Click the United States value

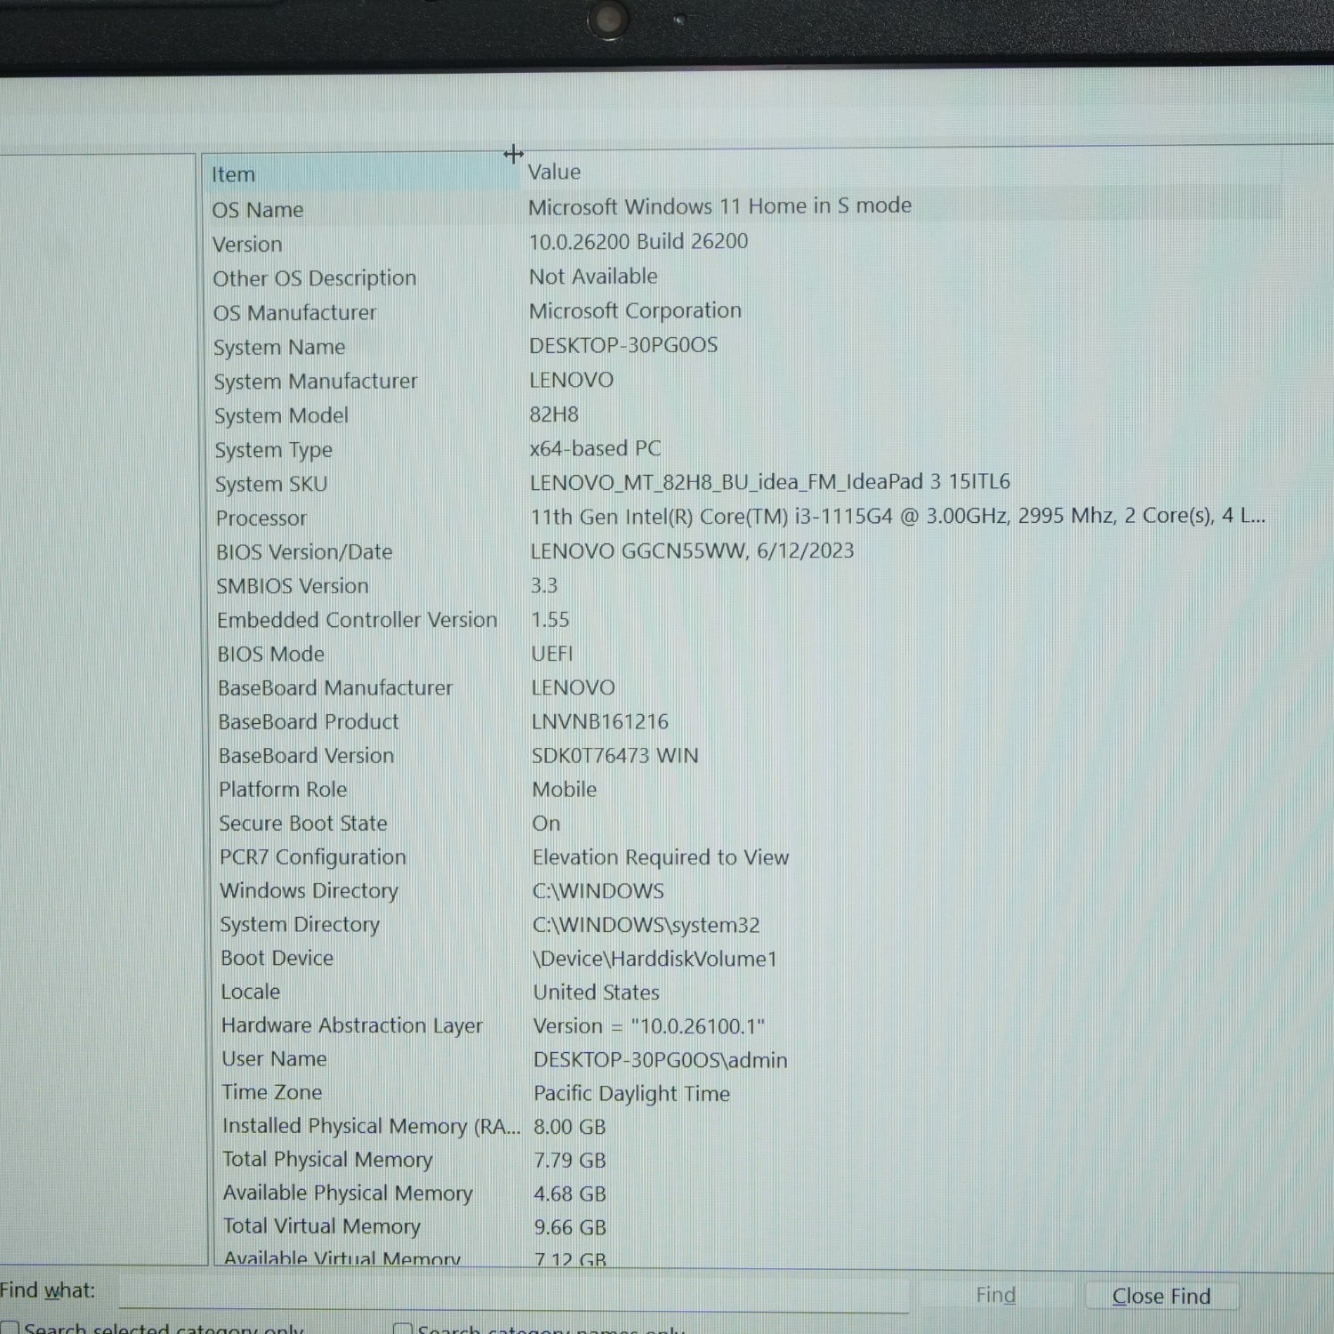pos(596,992)
